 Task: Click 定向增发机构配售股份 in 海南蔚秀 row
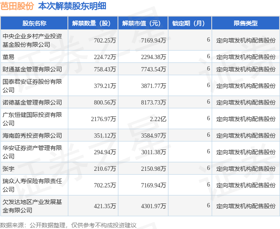point(246,136)
